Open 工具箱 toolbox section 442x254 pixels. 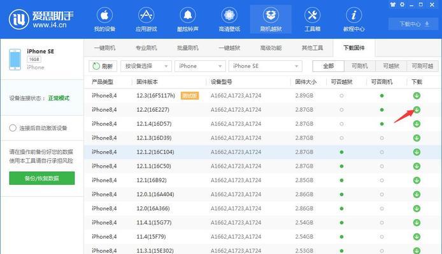(x=312, y=20)
